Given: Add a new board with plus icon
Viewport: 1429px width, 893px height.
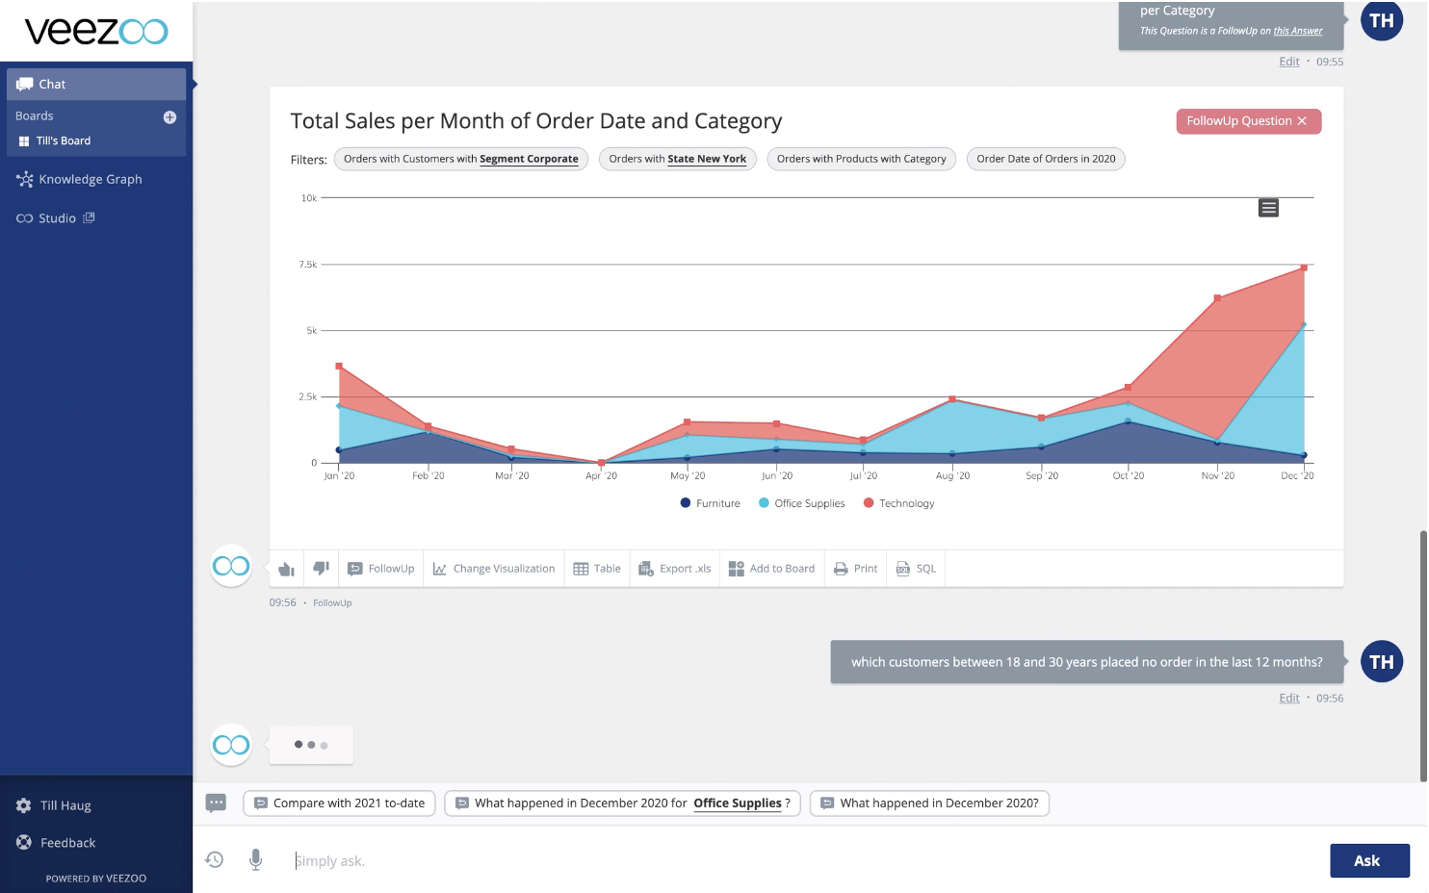Looking at the screenshot, I should [169, 117].
